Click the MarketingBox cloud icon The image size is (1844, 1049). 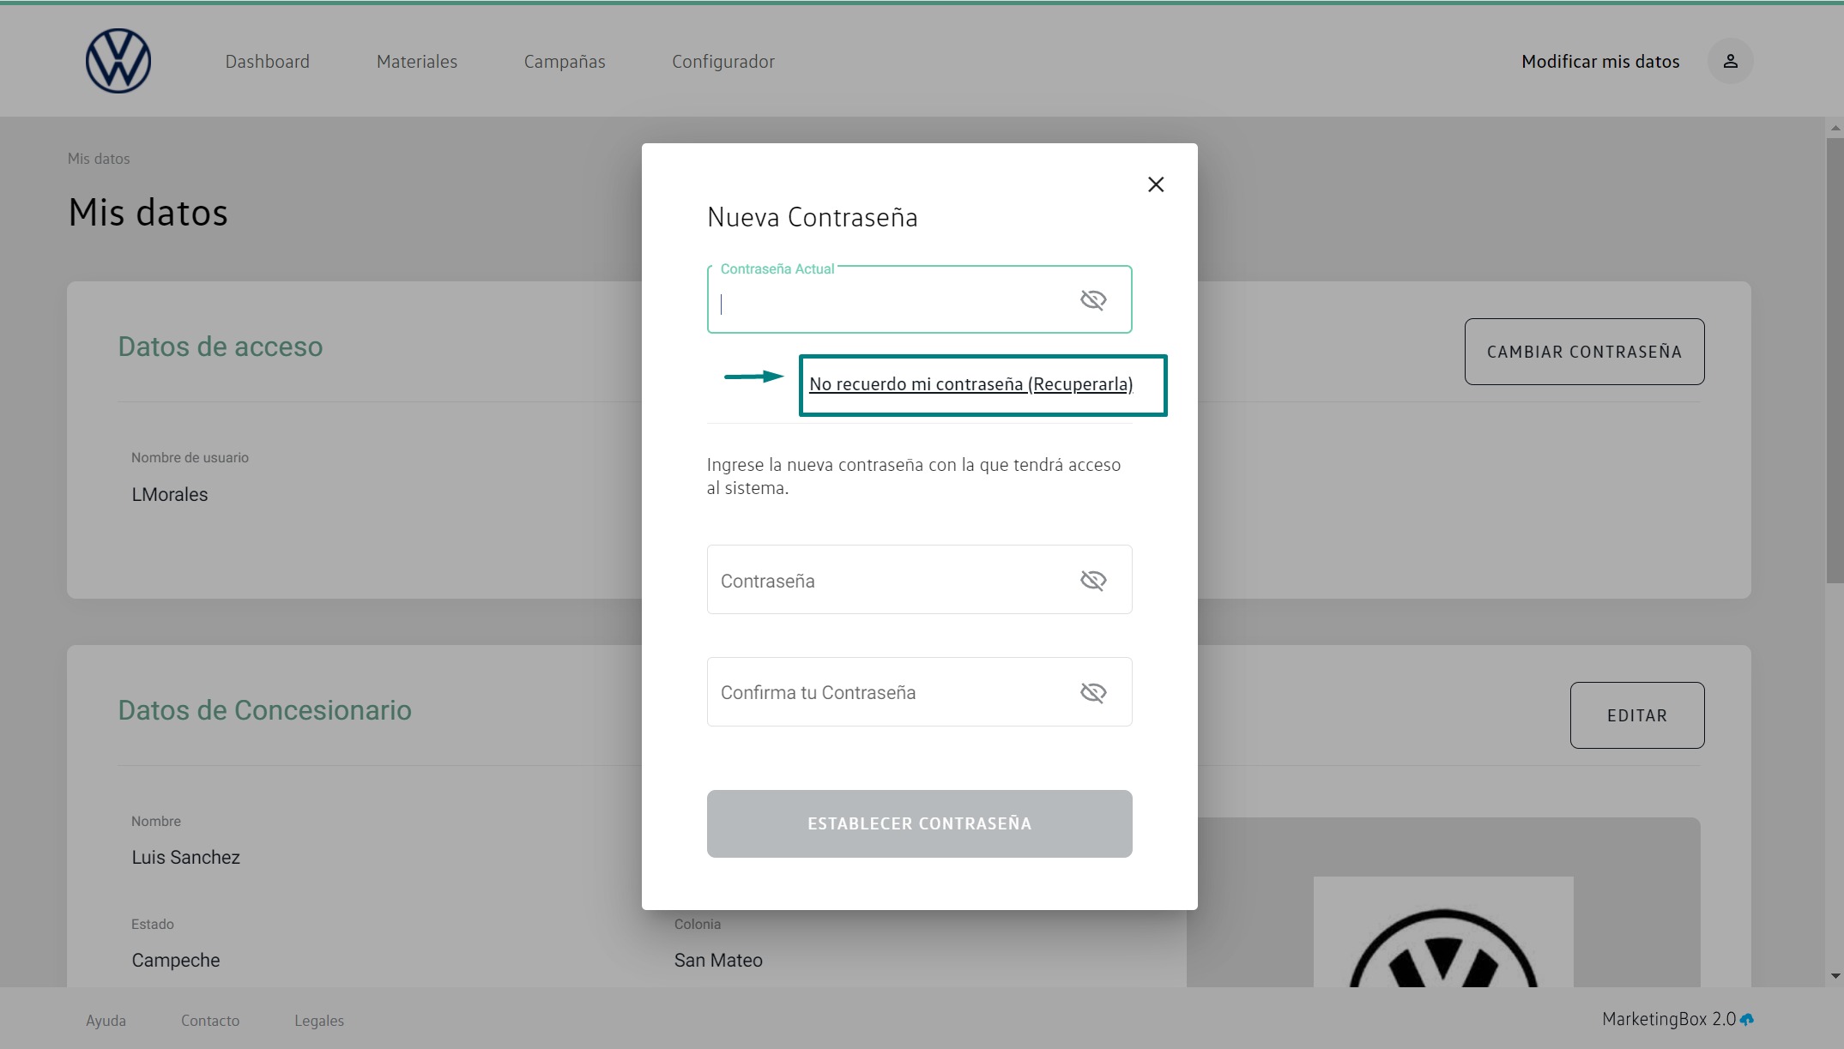(1747, 1020)
